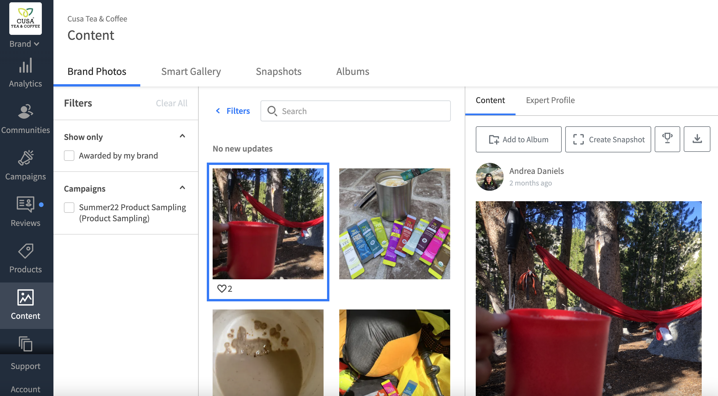Open the Support documents icon
Viewport: 718px width, 396px height.
pos(26,344)
